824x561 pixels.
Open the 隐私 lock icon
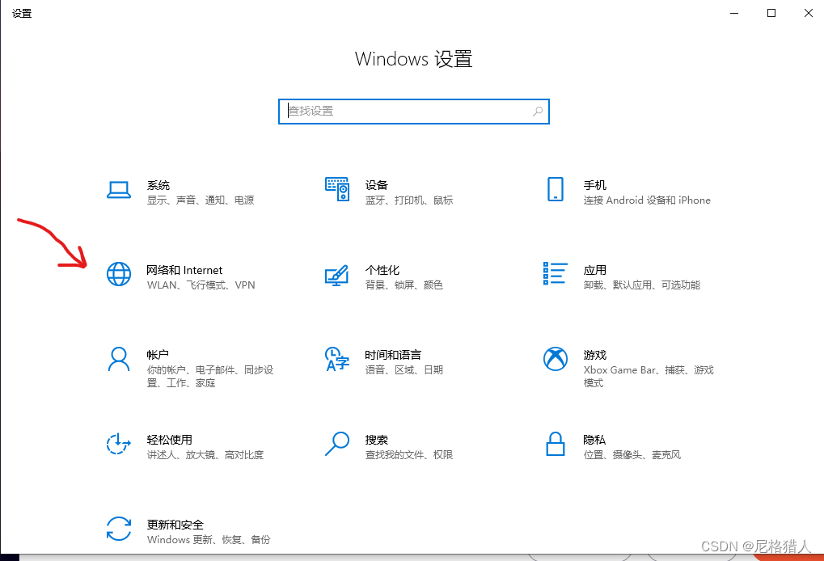pos(556,444)
